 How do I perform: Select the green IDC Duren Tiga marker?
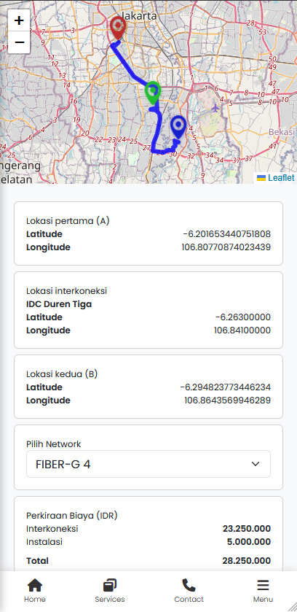click(153, 93)
